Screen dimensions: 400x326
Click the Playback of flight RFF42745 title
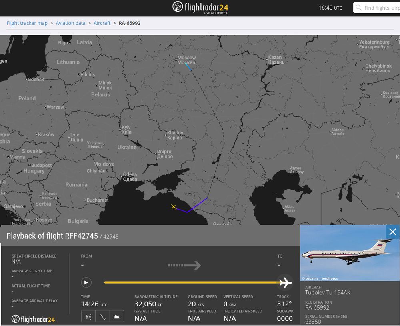tap(52, 236)
